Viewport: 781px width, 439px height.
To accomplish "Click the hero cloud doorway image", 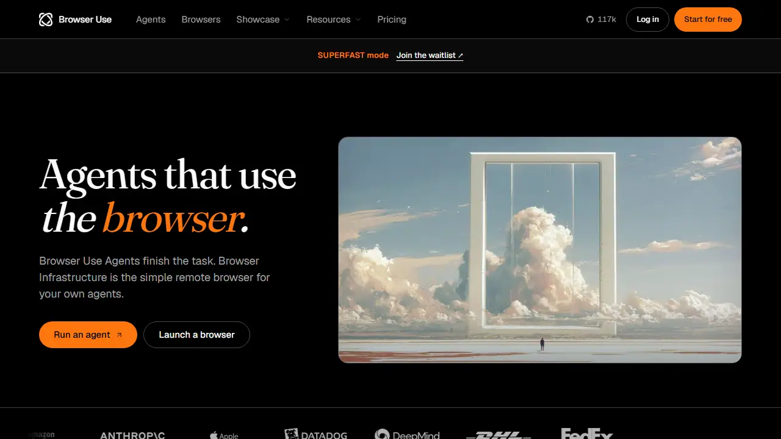I will (x=540, y=250).
